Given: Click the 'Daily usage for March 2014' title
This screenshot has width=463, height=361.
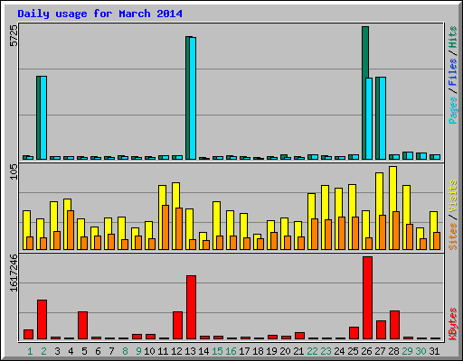Looking at the screenshot, I should tap(99, 14).
